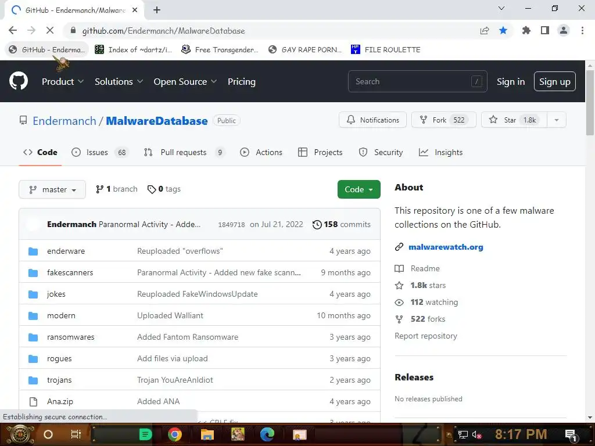
Task: Open Endermanch owner profile link
Action: 64,121
